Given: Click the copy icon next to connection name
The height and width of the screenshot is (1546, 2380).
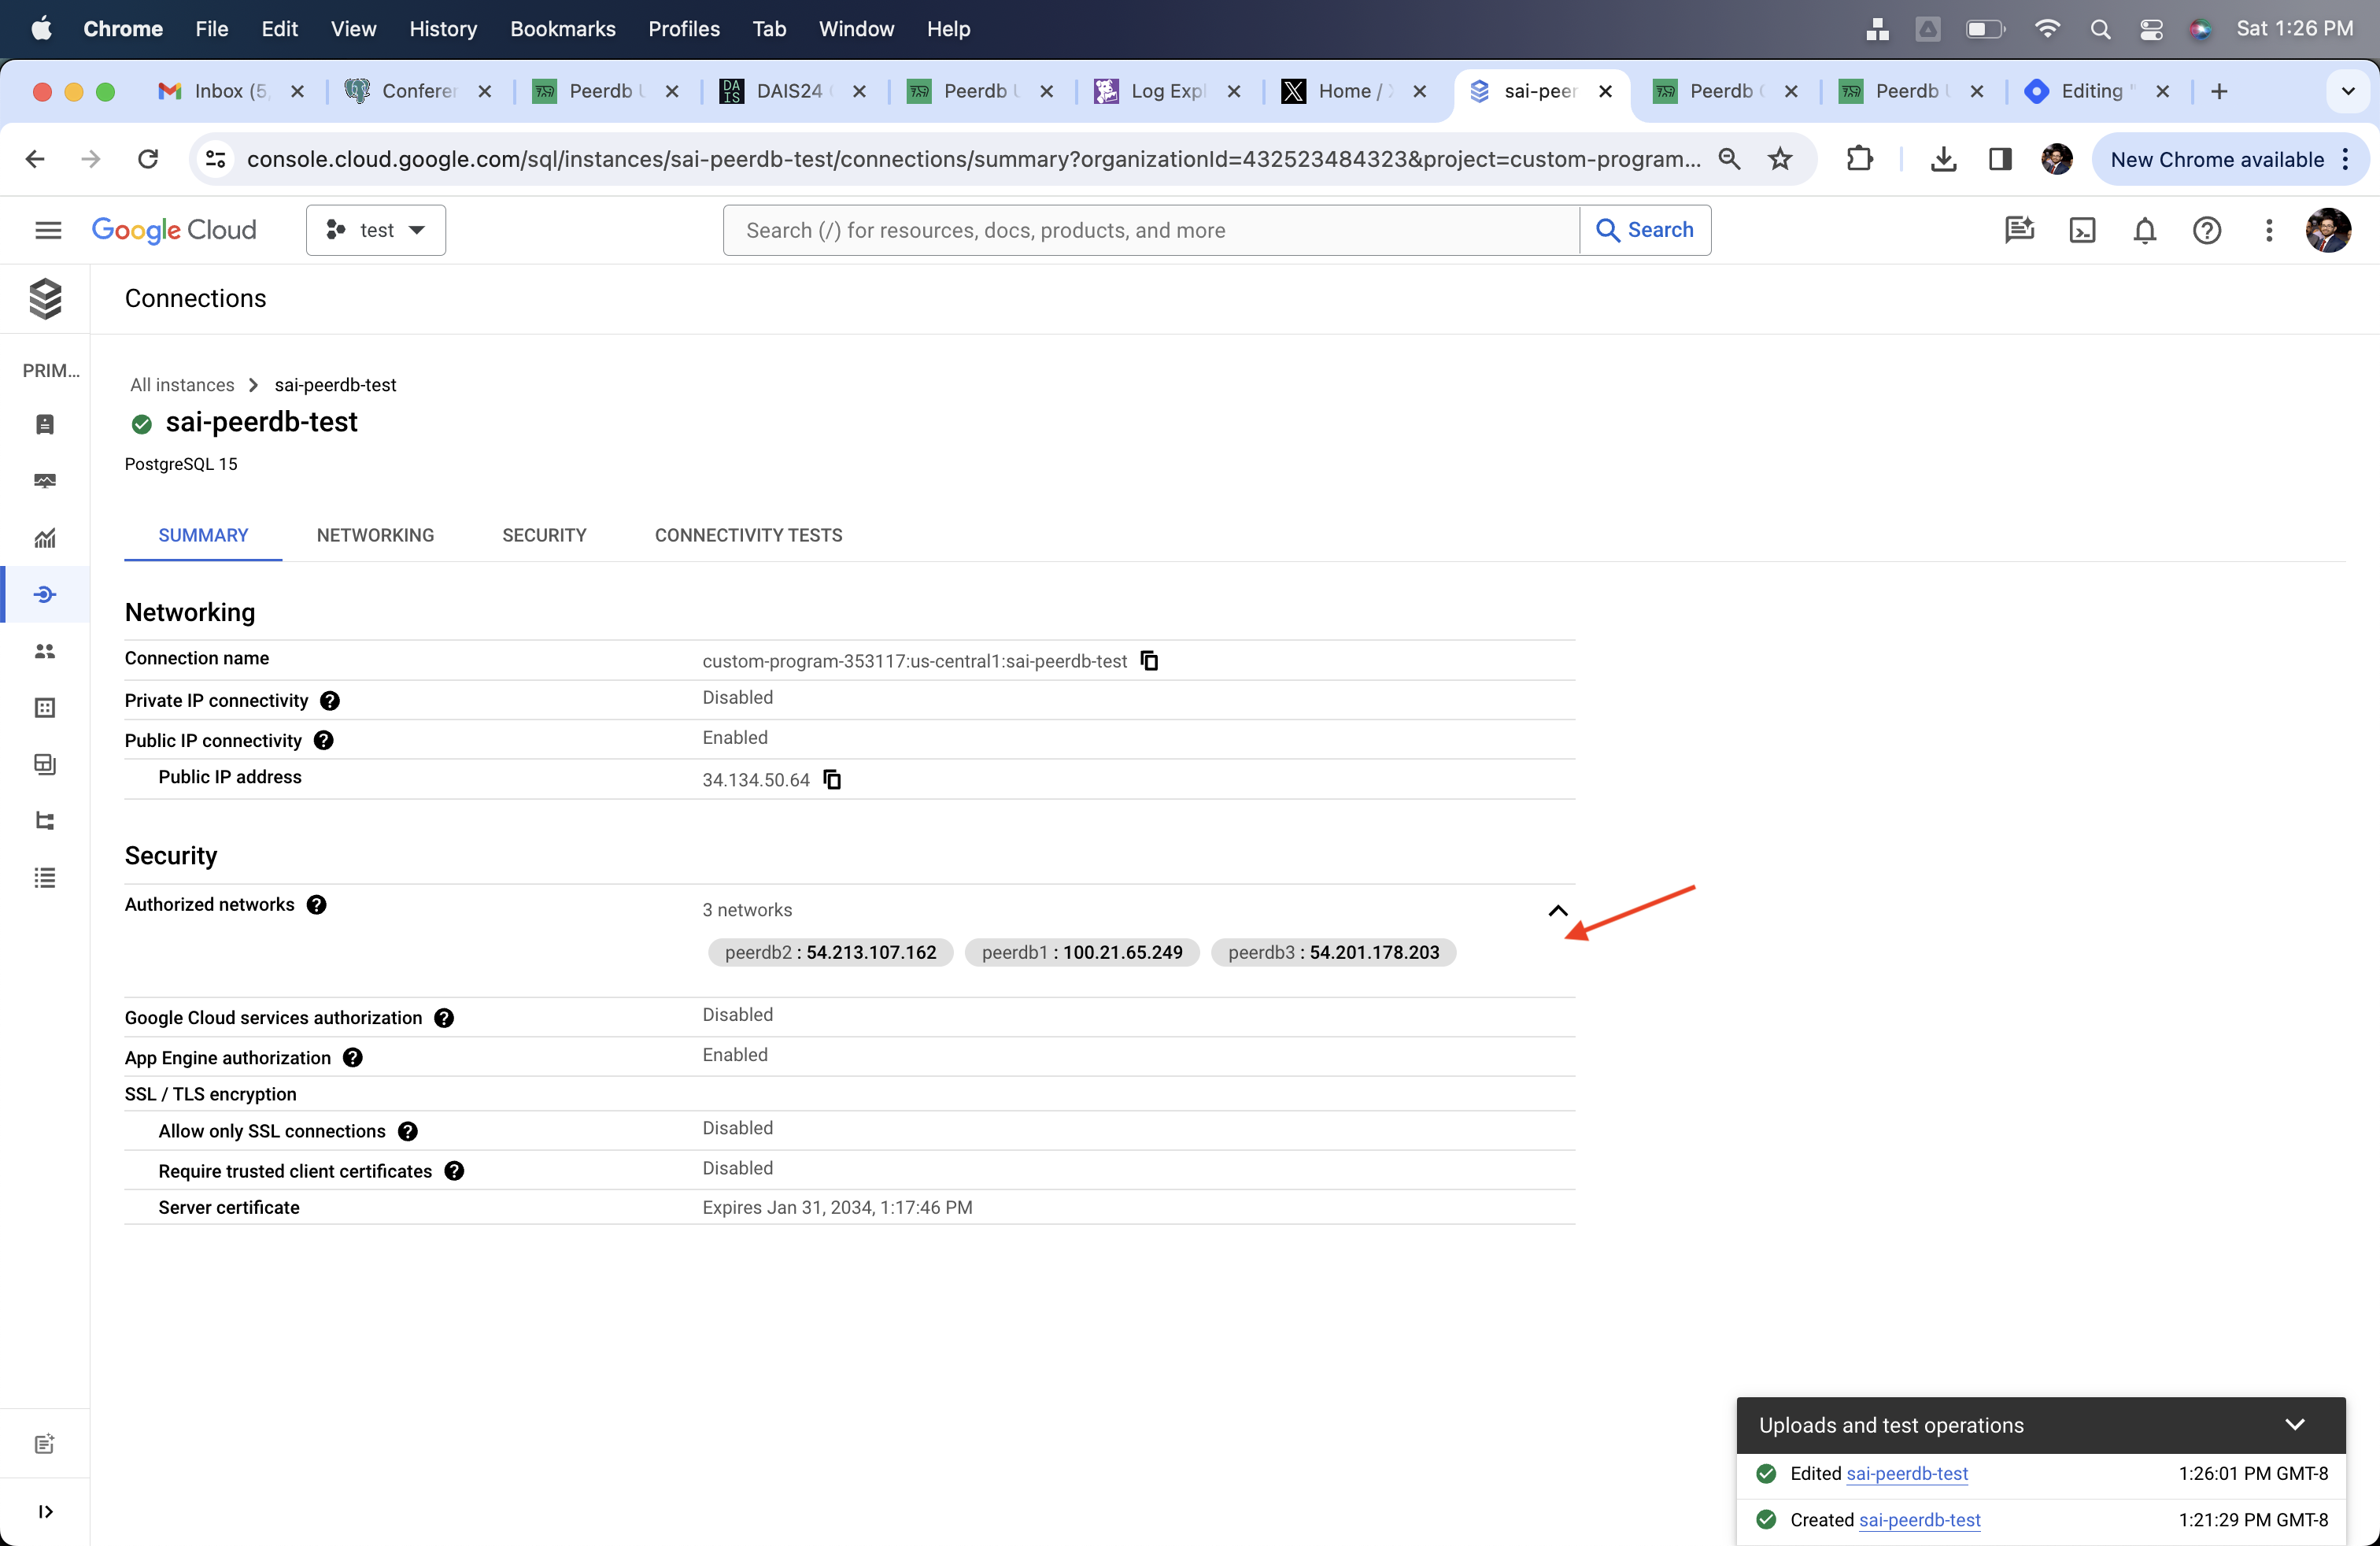Looking at the screenshot, I should click(x=1152, y=661).
